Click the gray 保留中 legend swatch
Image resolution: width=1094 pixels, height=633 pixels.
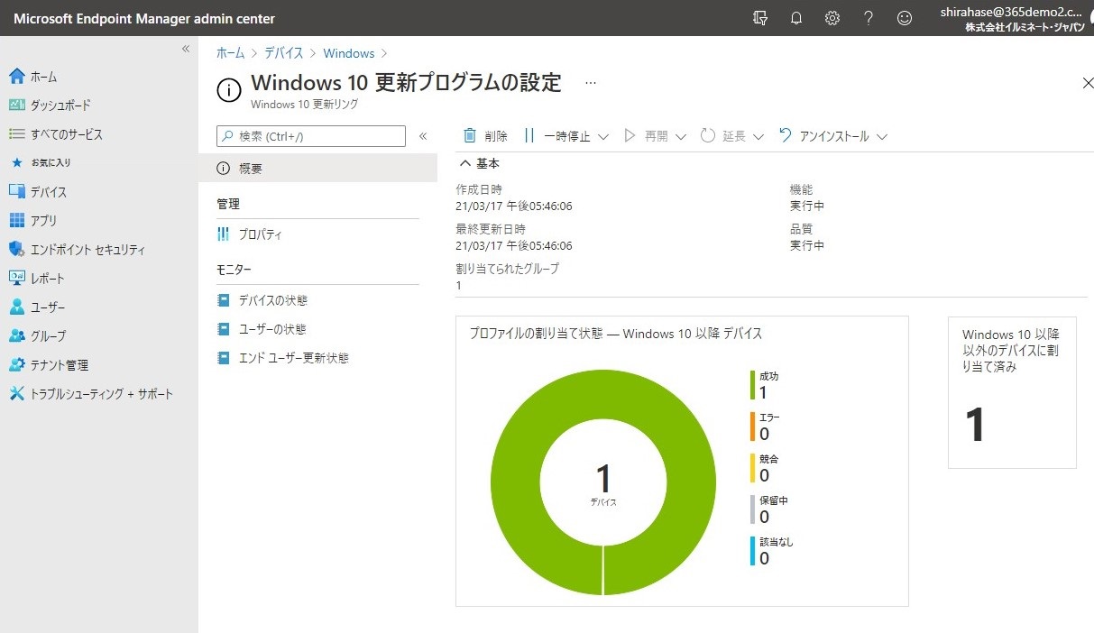pyautogui.click(x=752, y=509)
